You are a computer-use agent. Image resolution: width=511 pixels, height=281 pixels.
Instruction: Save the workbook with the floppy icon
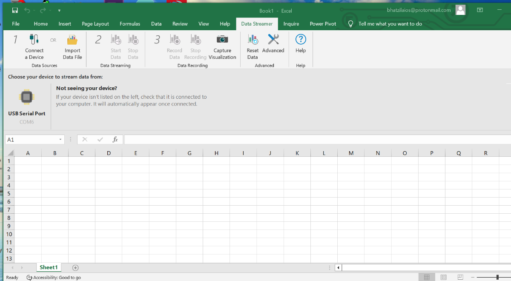(x=15, y=10)
